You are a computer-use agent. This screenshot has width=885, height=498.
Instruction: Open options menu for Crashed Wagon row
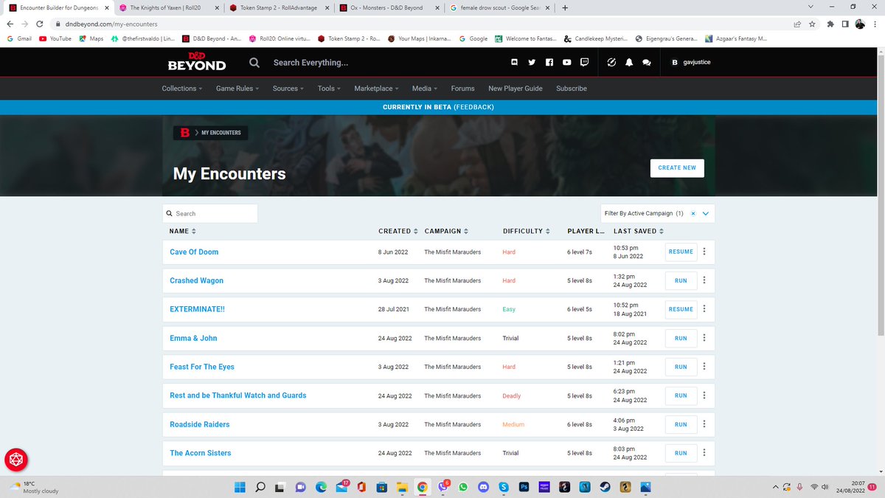coord(704,280)
